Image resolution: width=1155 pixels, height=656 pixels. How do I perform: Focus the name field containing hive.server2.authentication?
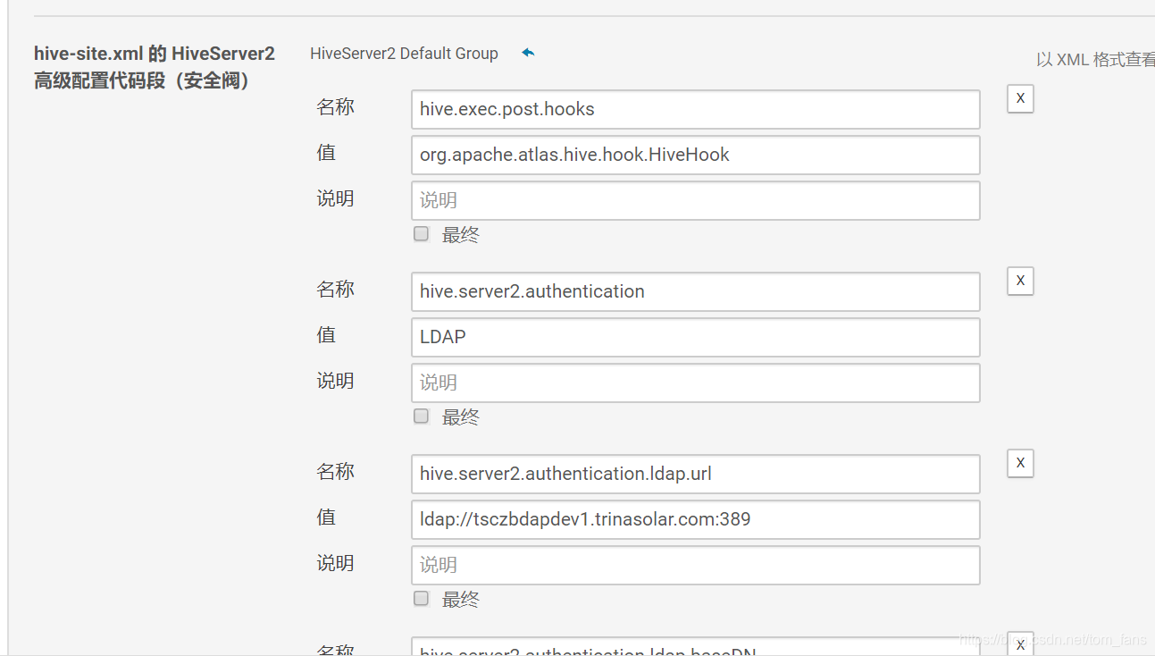696,291
